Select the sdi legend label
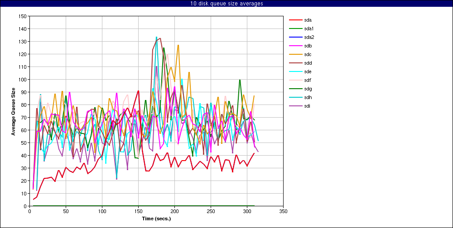 click(x=308, y=106)
